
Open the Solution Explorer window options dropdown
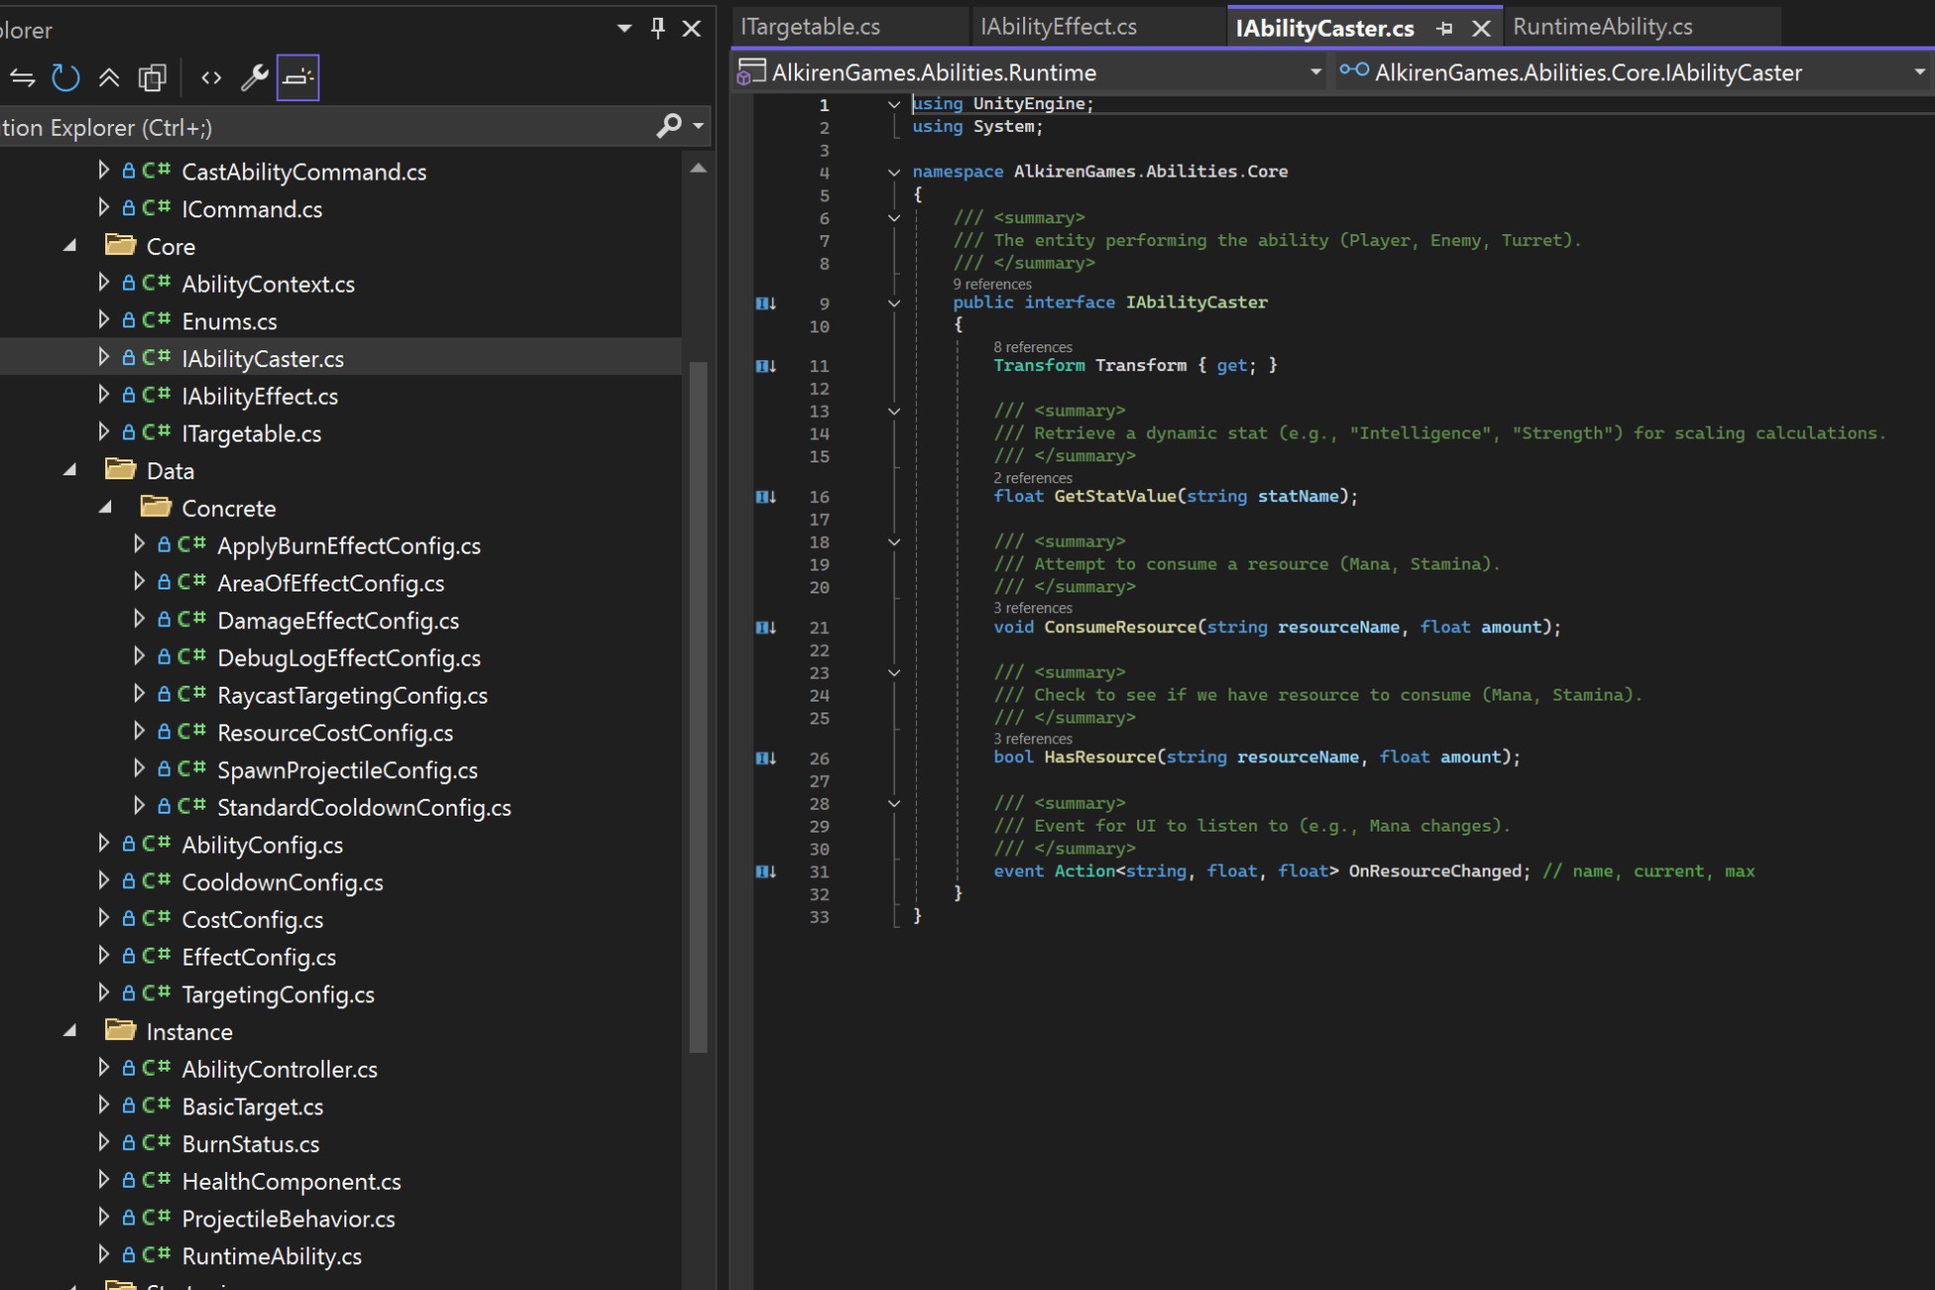coord(624,29)
